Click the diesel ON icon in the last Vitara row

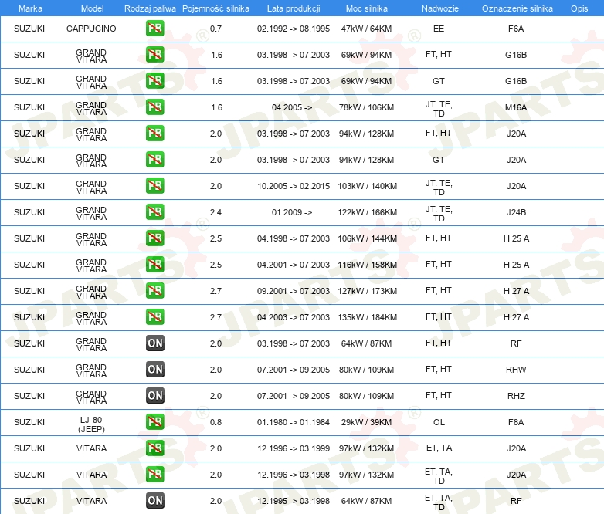click(154, 501)
